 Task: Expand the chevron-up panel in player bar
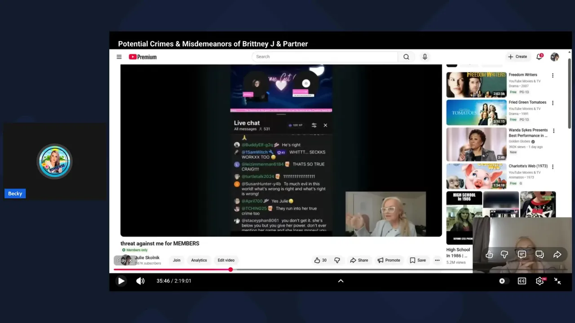click(341, 281)
